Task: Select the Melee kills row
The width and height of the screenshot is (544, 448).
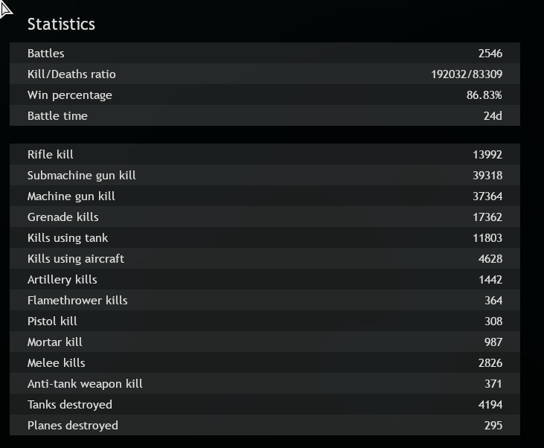Action: point(265,363)
